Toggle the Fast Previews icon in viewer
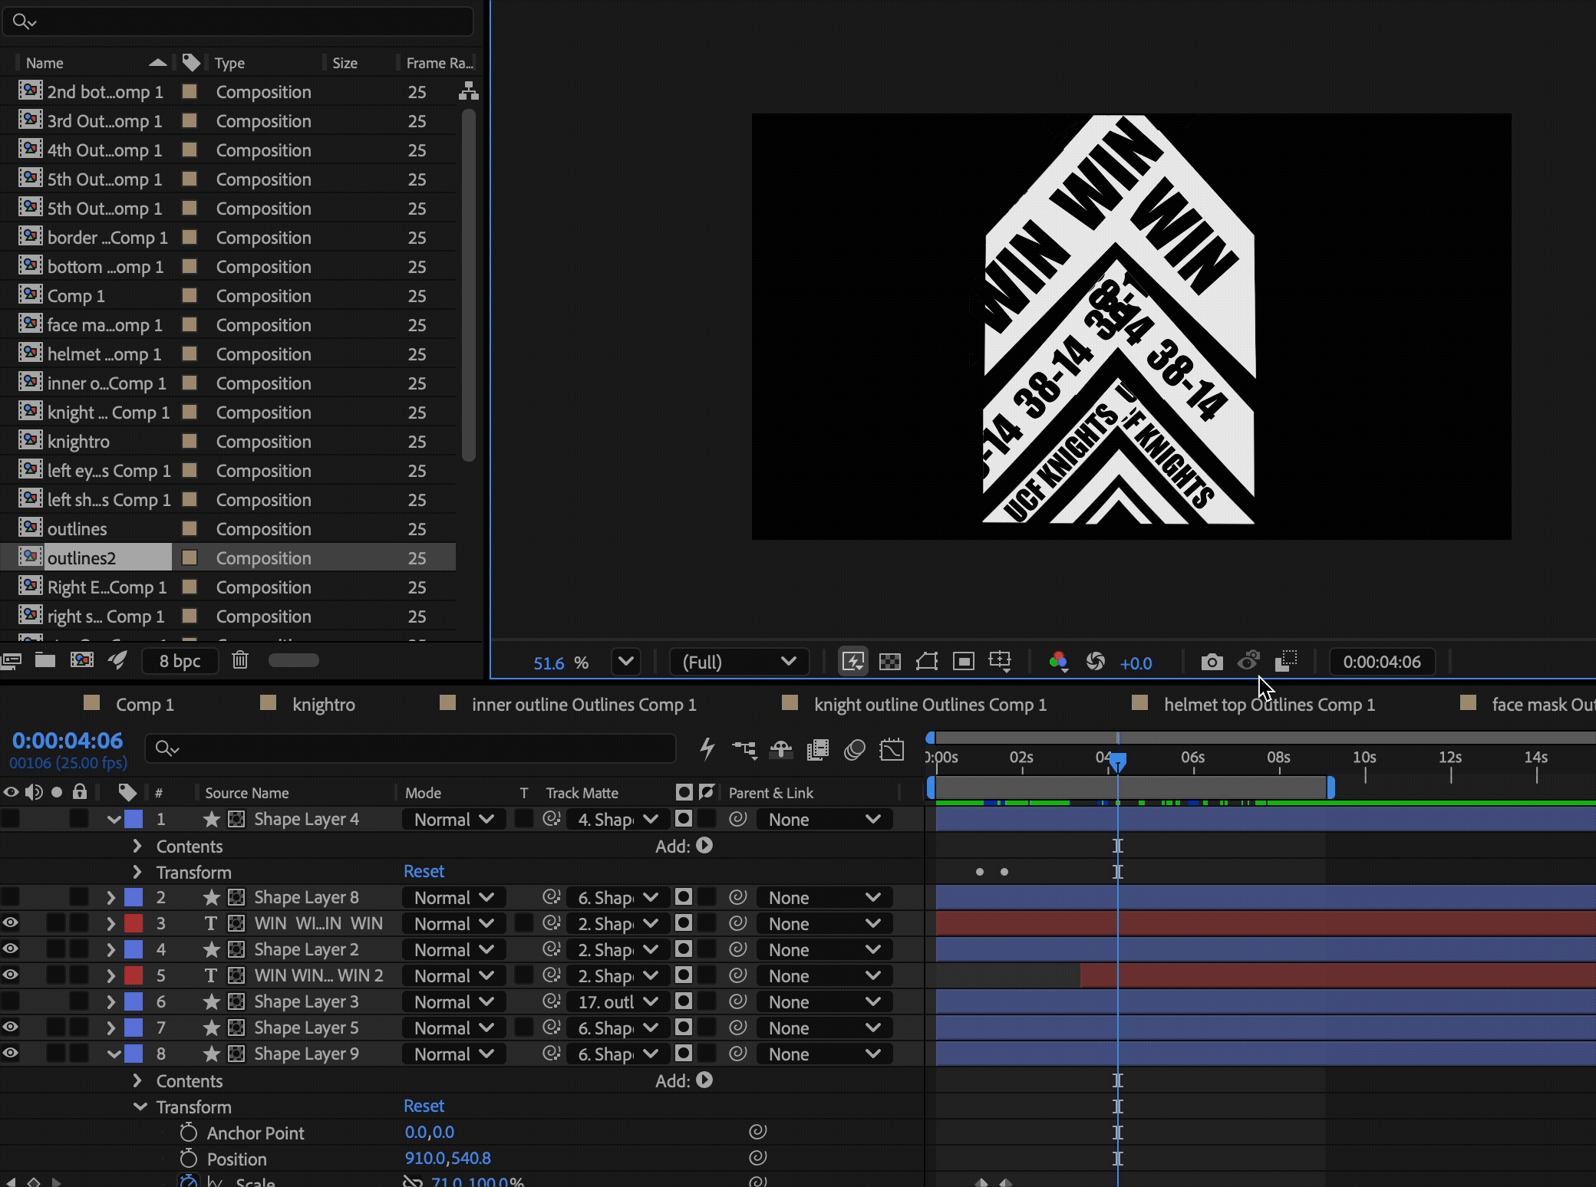The height and width of the screenshot is (1187, 1596). coord(853,662)
